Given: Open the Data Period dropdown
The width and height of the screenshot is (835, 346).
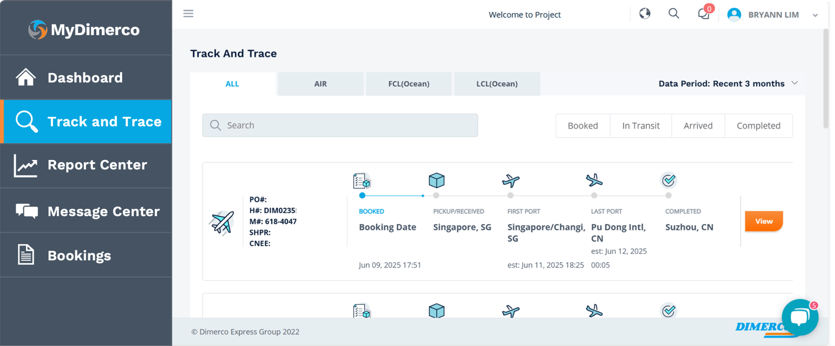Looking at the screenshot, I should tap(728, 83).
